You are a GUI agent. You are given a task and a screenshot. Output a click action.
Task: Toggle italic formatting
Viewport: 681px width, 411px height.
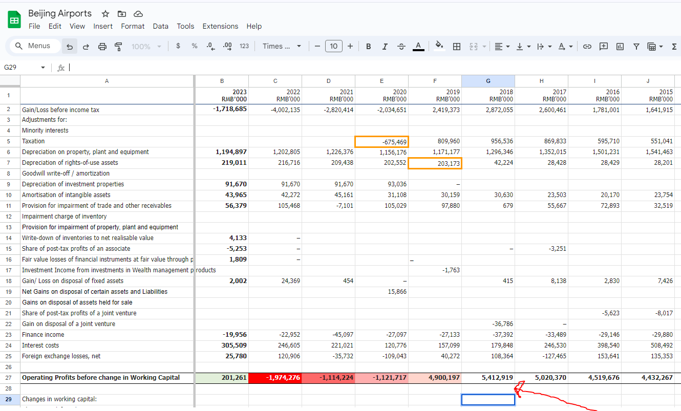tap(385, 46)
